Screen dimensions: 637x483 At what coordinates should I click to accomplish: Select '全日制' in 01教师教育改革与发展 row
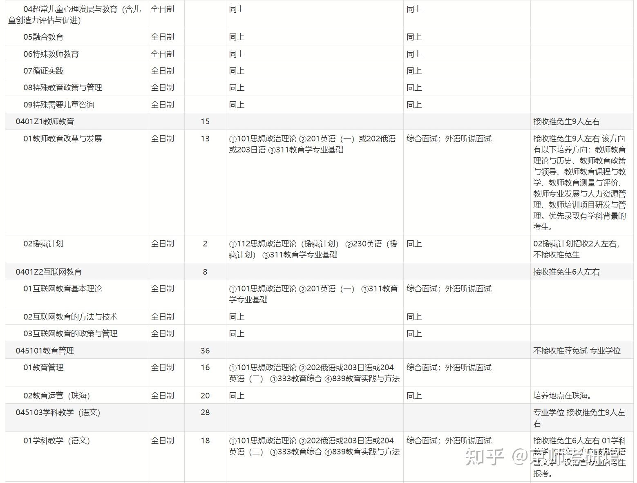click(163, 139)
